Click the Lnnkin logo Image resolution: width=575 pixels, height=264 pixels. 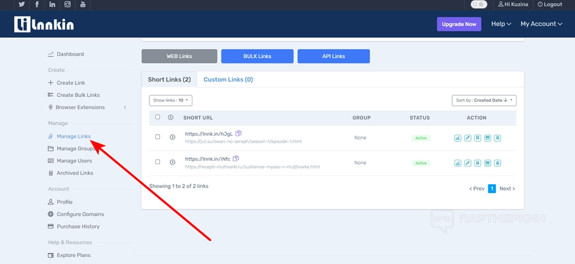[x=44, y=24]
